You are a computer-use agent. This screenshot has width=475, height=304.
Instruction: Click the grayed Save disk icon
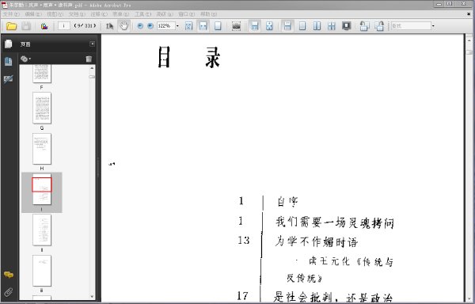(x=26, y=26)
